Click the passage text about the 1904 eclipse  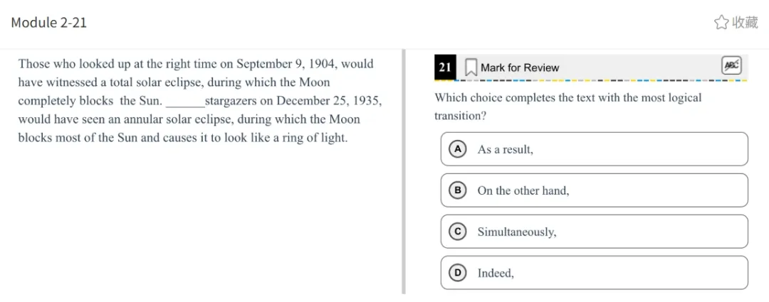coord(196,64)
